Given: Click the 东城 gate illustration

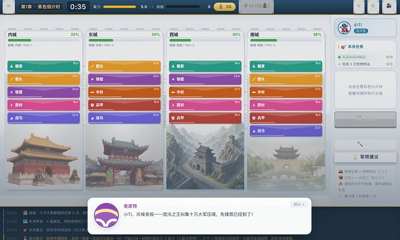Looking at the screenshot, I should tap(125, 163).
